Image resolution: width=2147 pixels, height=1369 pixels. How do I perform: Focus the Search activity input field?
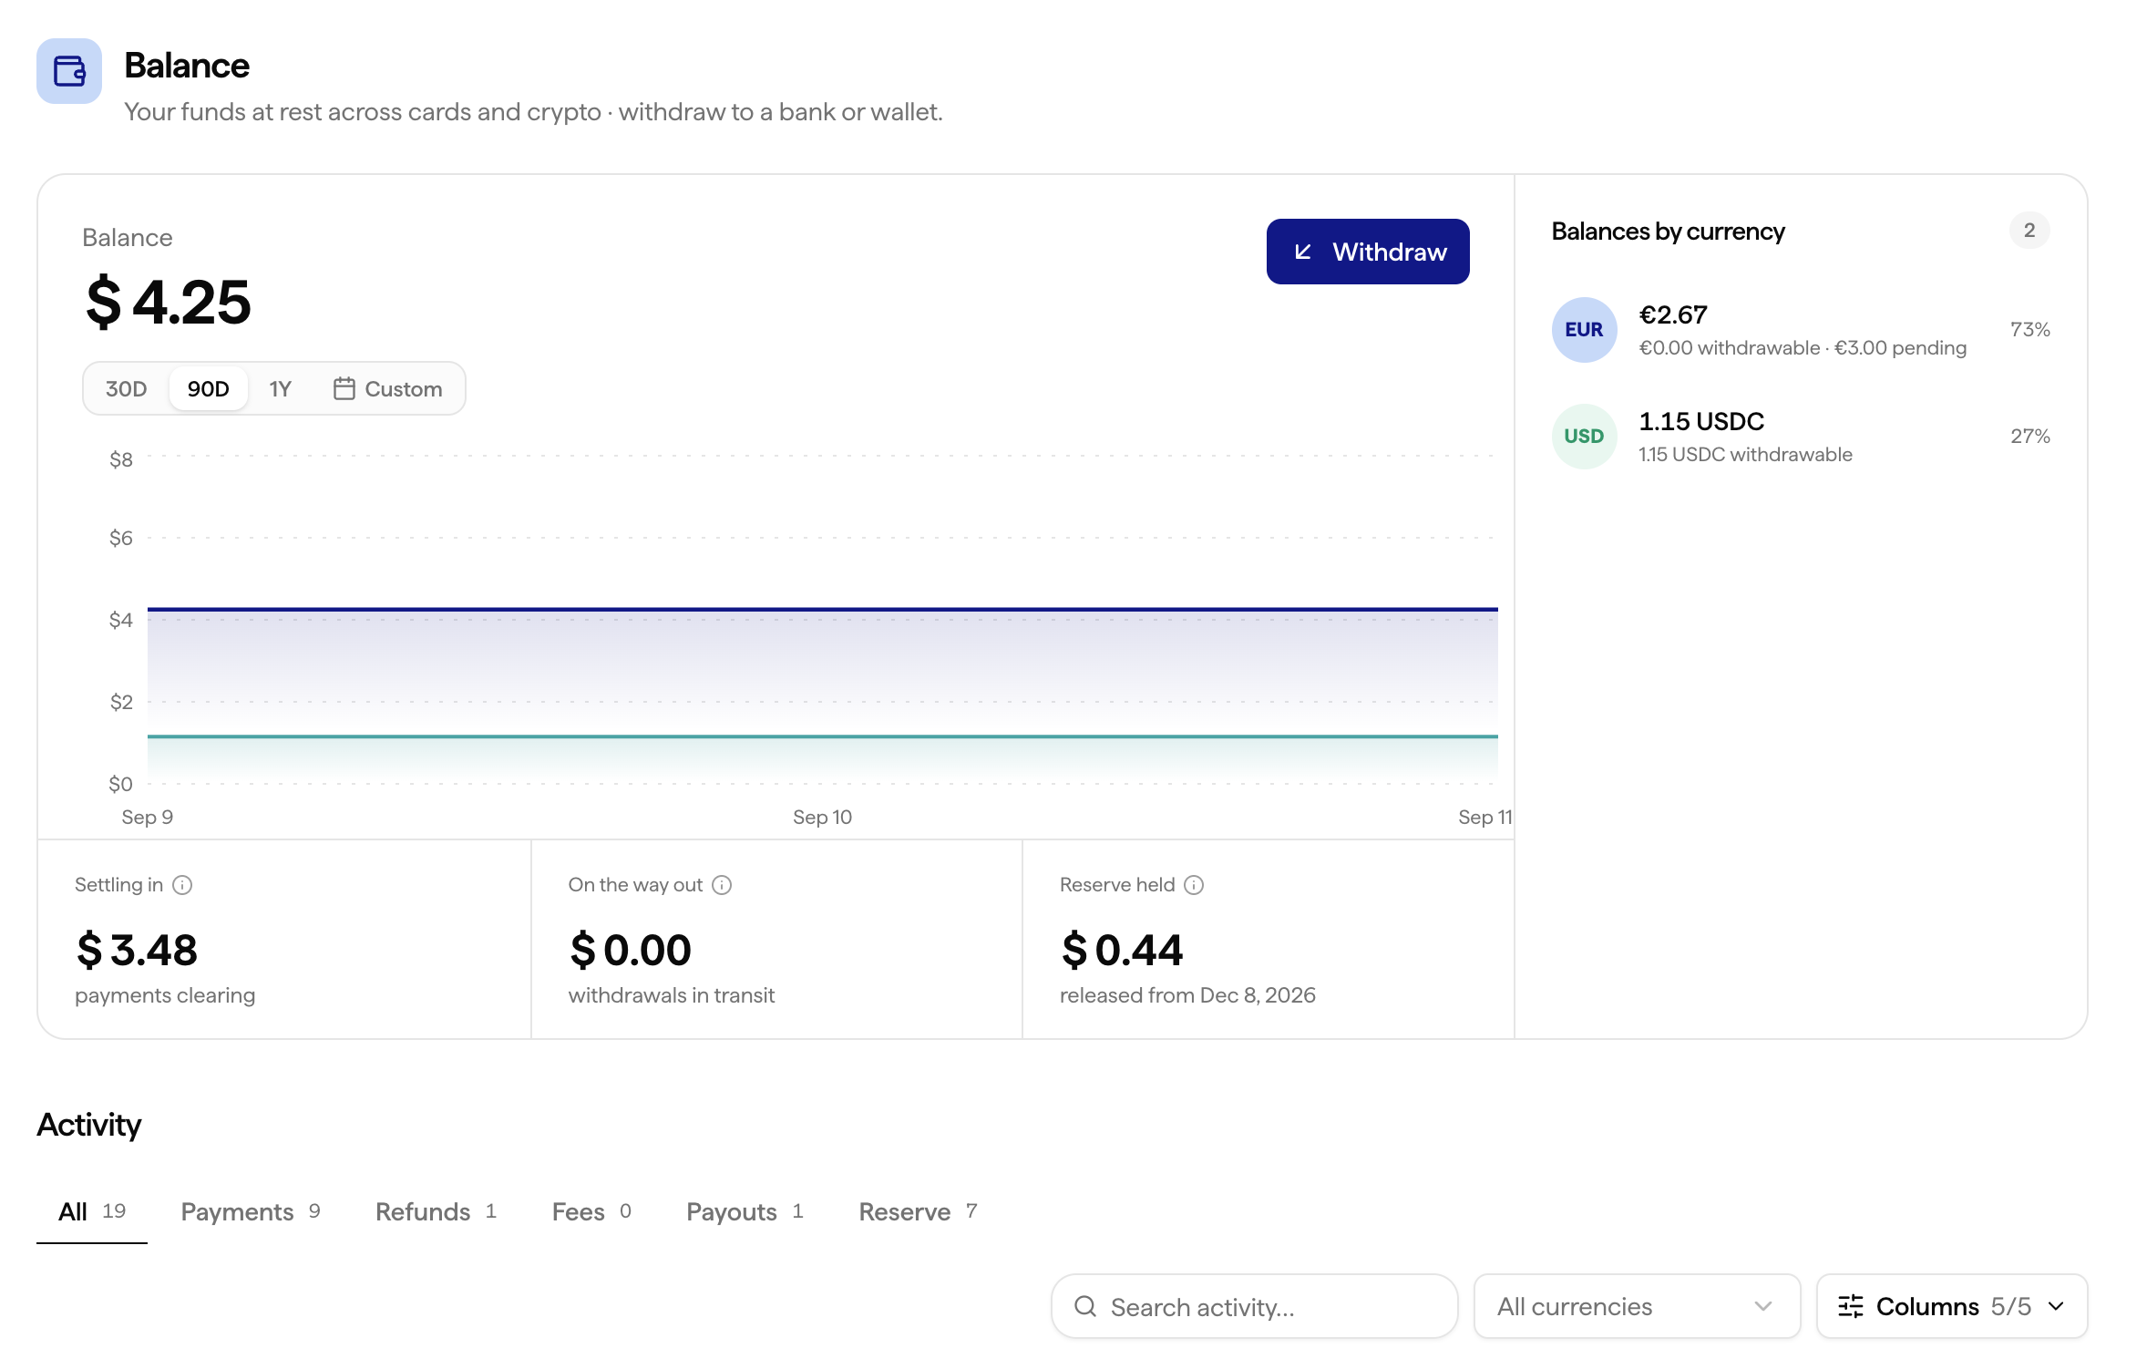coord(1254,1306)
